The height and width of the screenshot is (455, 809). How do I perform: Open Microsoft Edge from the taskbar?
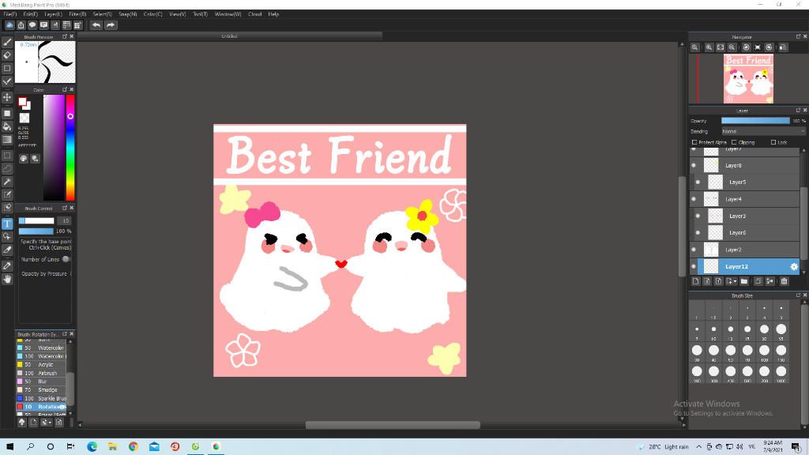coord(92,447)
